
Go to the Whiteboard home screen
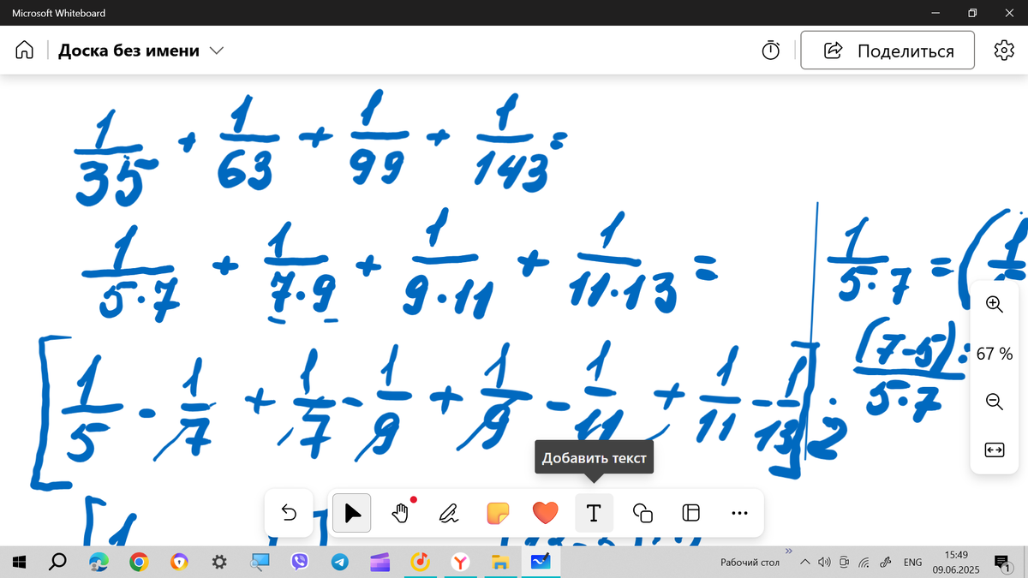click(24, 51)
